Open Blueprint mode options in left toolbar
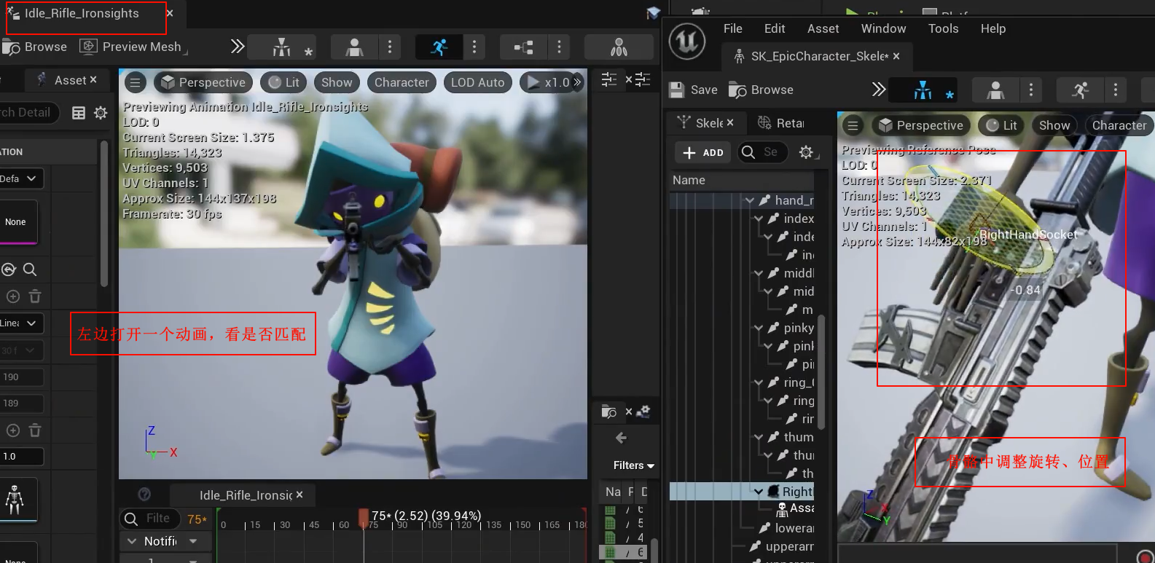Image resolution: width=1155 pixels, height=563 pixels. [x=559, y=47]
